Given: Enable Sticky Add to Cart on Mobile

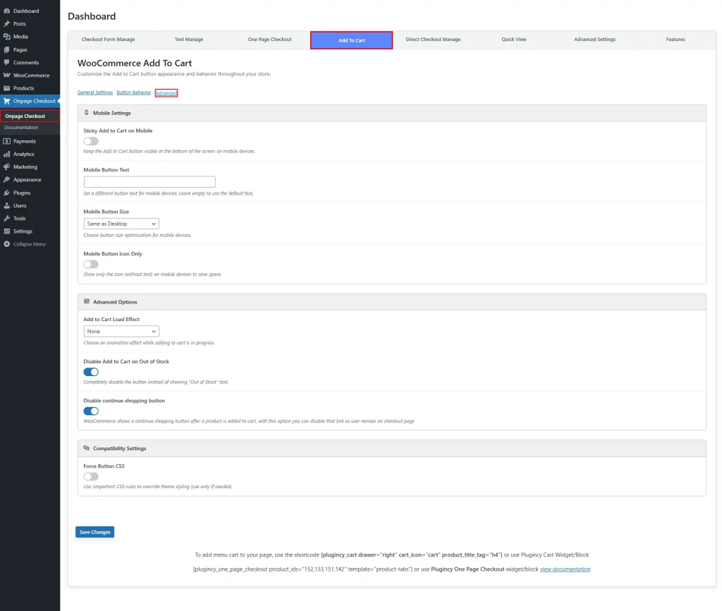Looking at the screenshot, I should (x=91, y=141).
